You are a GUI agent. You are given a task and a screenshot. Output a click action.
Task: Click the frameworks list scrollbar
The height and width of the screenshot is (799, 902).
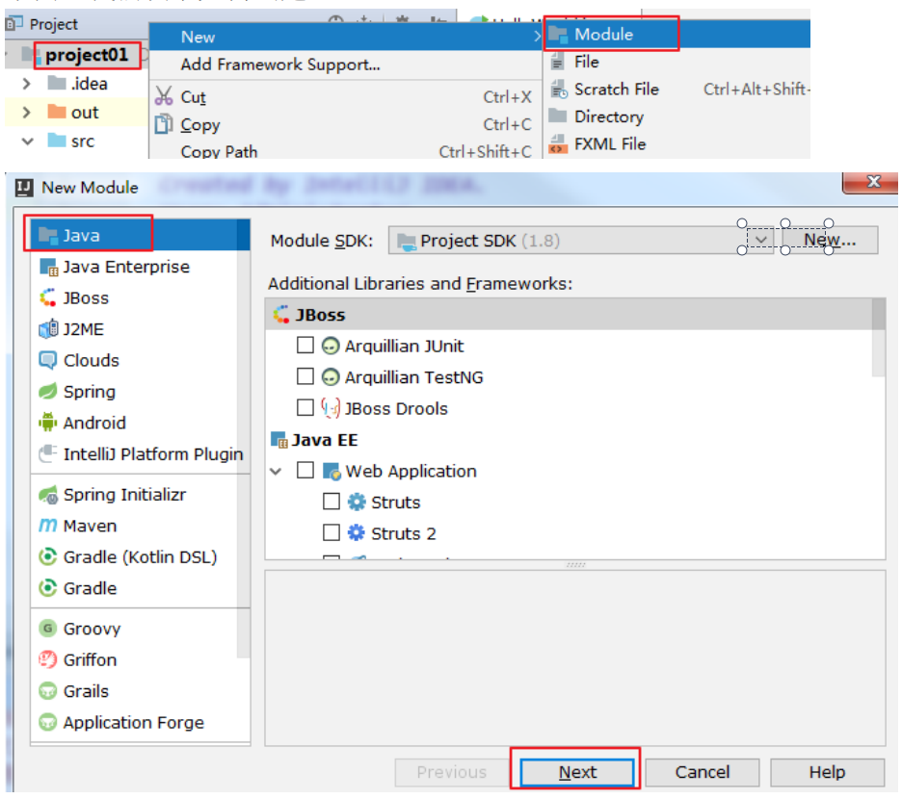[x=878, y=338]
